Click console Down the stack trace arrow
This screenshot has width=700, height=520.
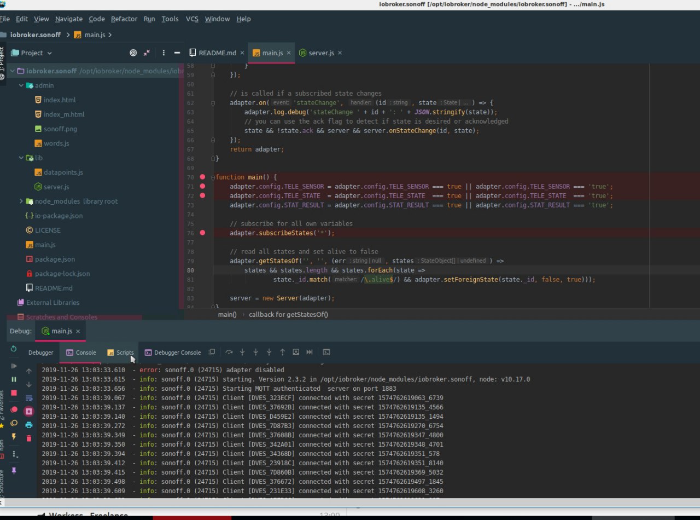coord(29,384)
